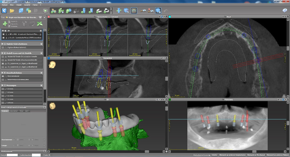
Task: Click the green arrows icon in plan panel
Action: pos(40,24)
